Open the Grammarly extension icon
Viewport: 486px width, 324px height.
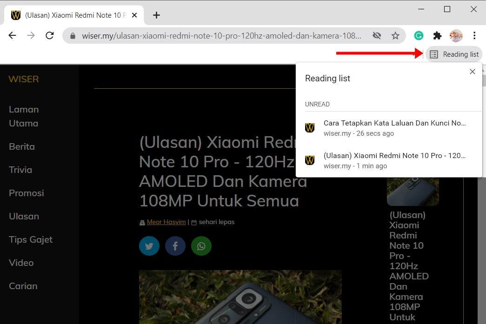(x=419, y=36)
